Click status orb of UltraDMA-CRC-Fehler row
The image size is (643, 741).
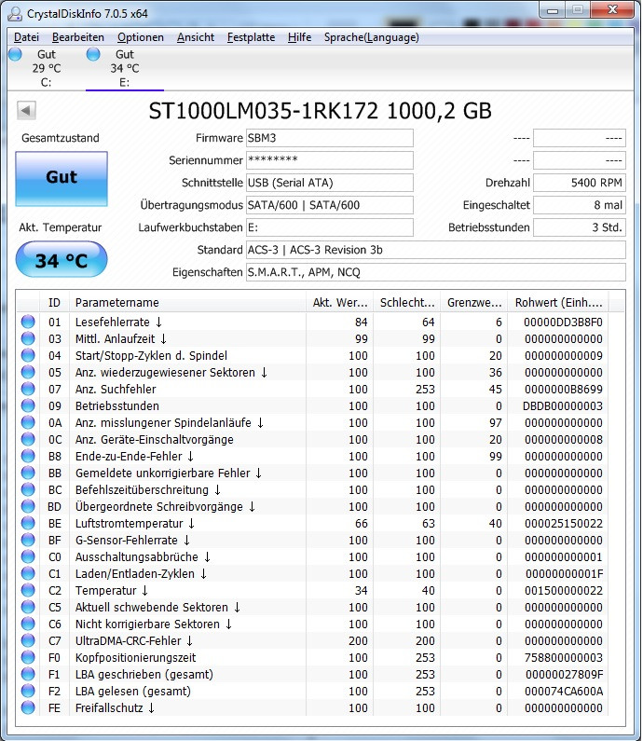[28, 641]
